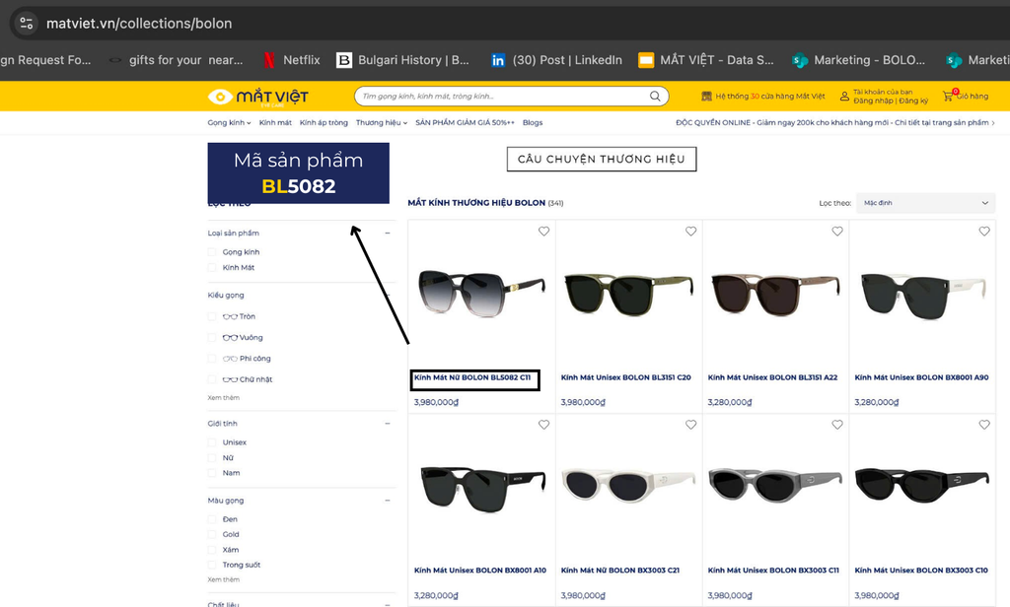Image resolution: width=1010 pixels, height=607 pixels.
Task: Open the MẮT VIỆT Data S bookmark
Action: [706, 60]
